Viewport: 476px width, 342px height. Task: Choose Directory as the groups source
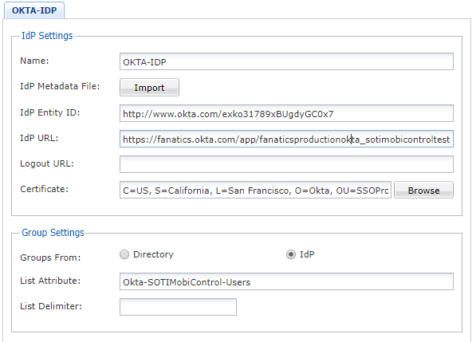click(x=124, y=254)
